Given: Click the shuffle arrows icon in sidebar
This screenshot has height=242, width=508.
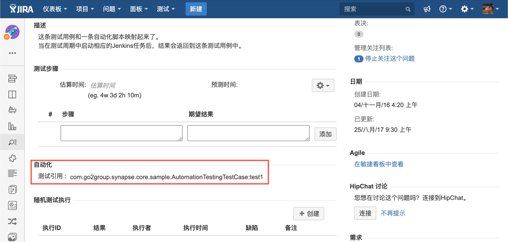Looking at the screenshot, I should point(12,222).
